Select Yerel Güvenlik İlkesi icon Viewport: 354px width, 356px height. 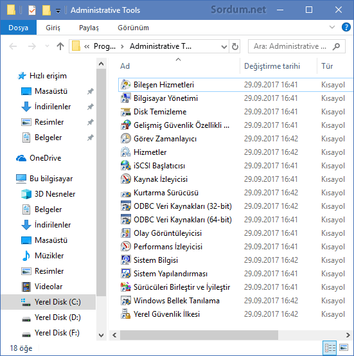coord(125,314)
